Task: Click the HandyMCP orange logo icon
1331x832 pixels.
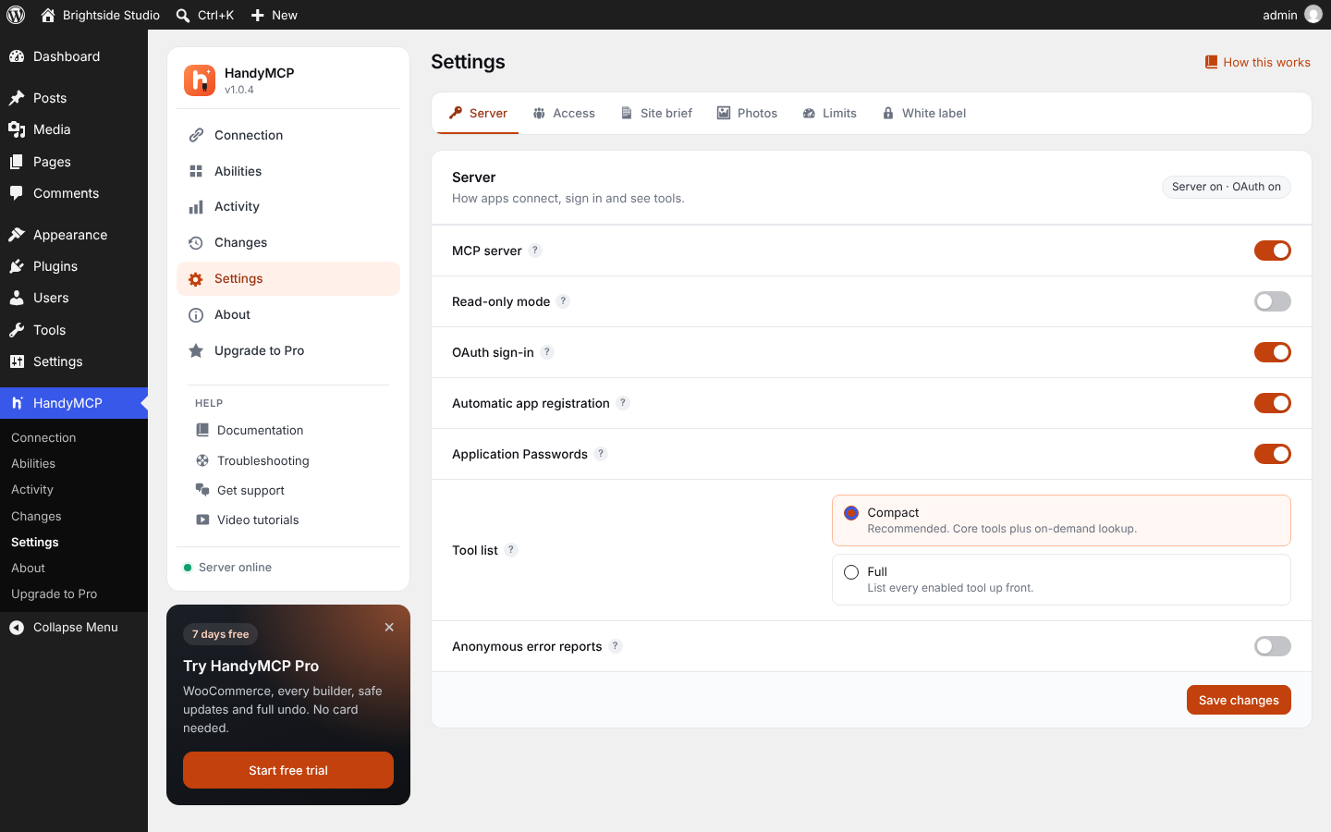Action: click(200, 80)
